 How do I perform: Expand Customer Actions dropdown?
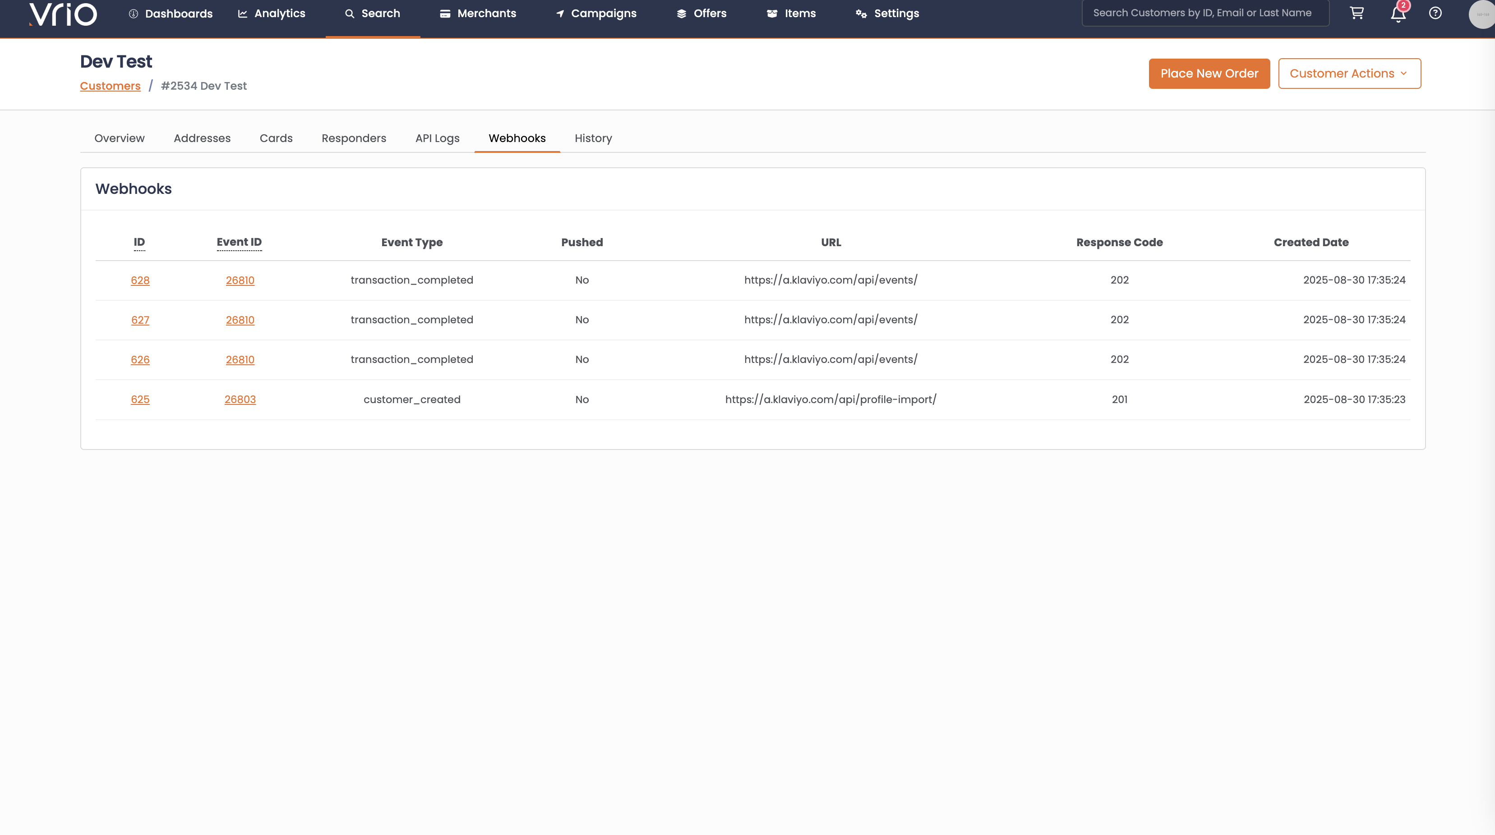click(x=1349, y=73)
